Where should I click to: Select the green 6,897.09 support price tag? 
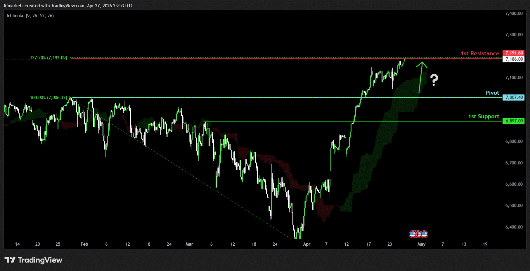513,121
